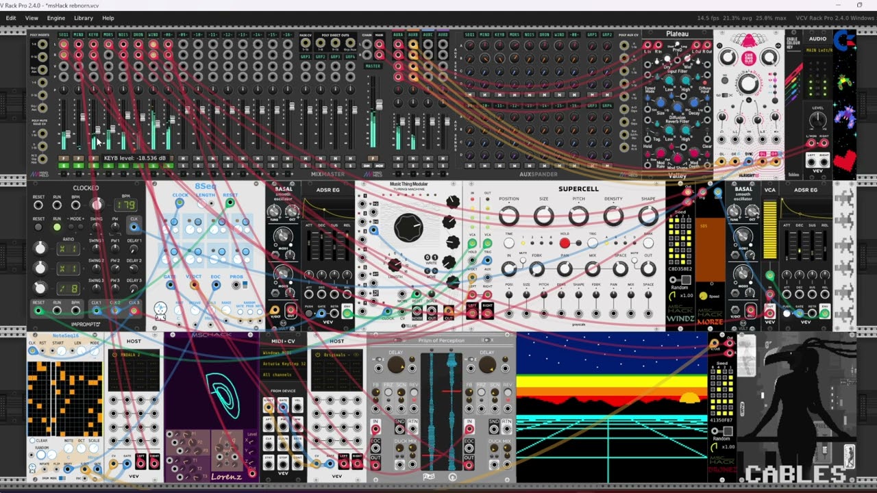Click the PUSH button on the left ADSR EG
877x493 pixels.
pos(309,313)
